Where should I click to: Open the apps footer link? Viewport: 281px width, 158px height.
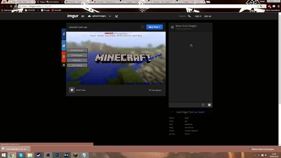click(187, 118)
